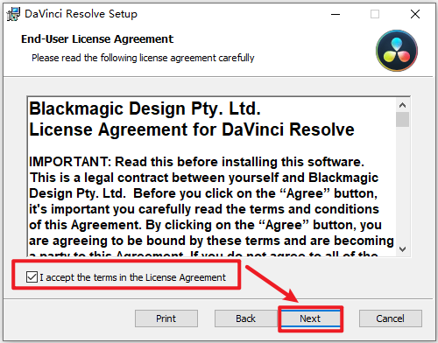Click the license scrollbar up arrow
The image size is (438, 343).
pos(402,105)
